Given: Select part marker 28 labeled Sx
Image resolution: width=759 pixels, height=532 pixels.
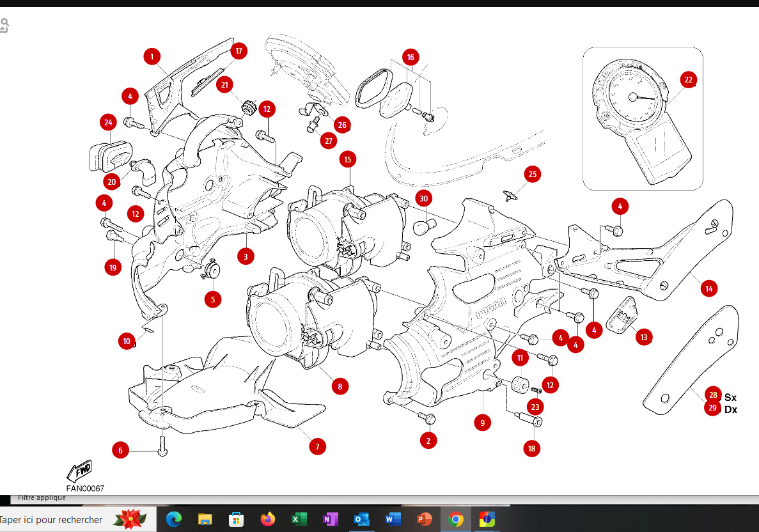Looking at the screenshot, I should click(x=713, y=395).
